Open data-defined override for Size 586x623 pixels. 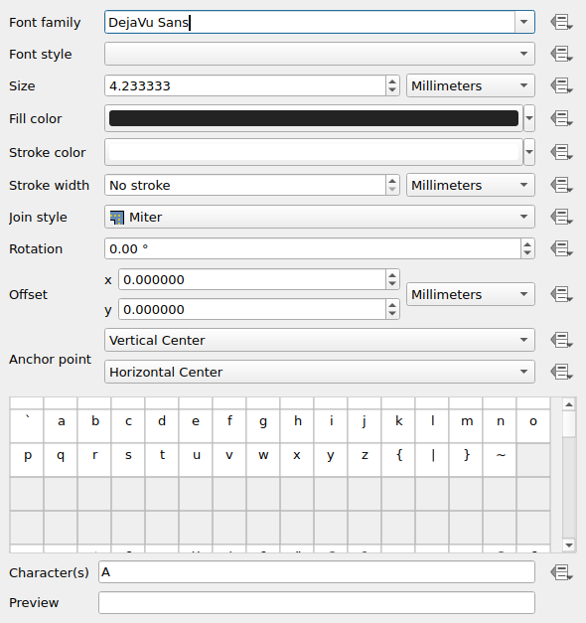click(x=561, y=85)
